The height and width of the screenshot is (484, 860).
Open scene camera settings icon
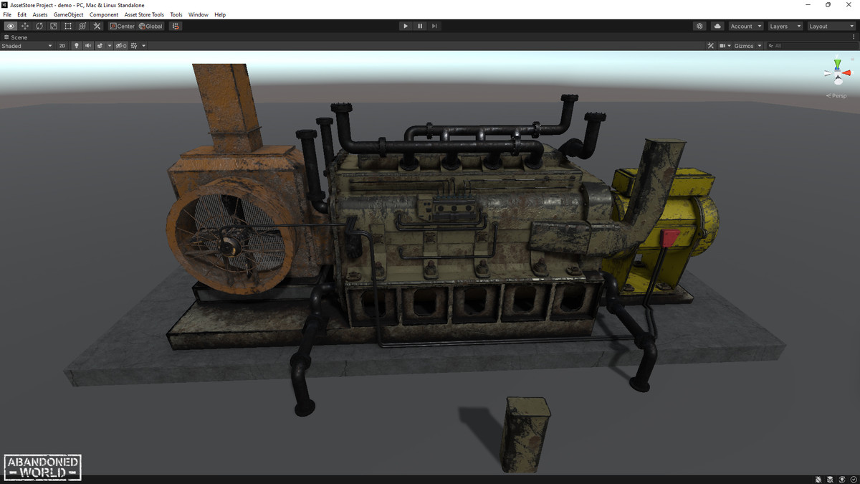point(722,46)
